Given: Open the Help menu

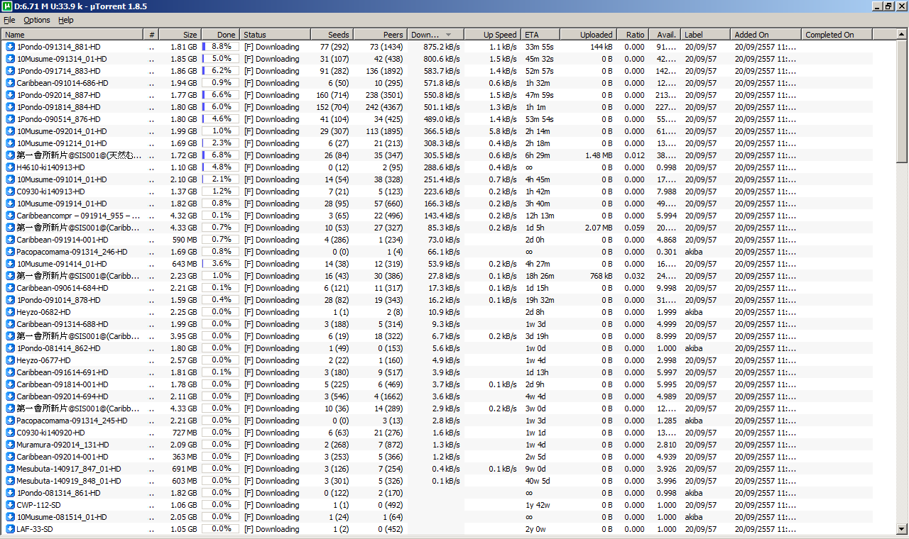Looking at the screenshot, I should pyautogui.click(x=66, y=20).
